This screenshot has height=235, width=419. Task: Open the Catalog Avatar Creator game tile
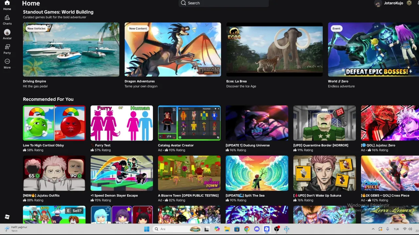[x=189, y=123]
